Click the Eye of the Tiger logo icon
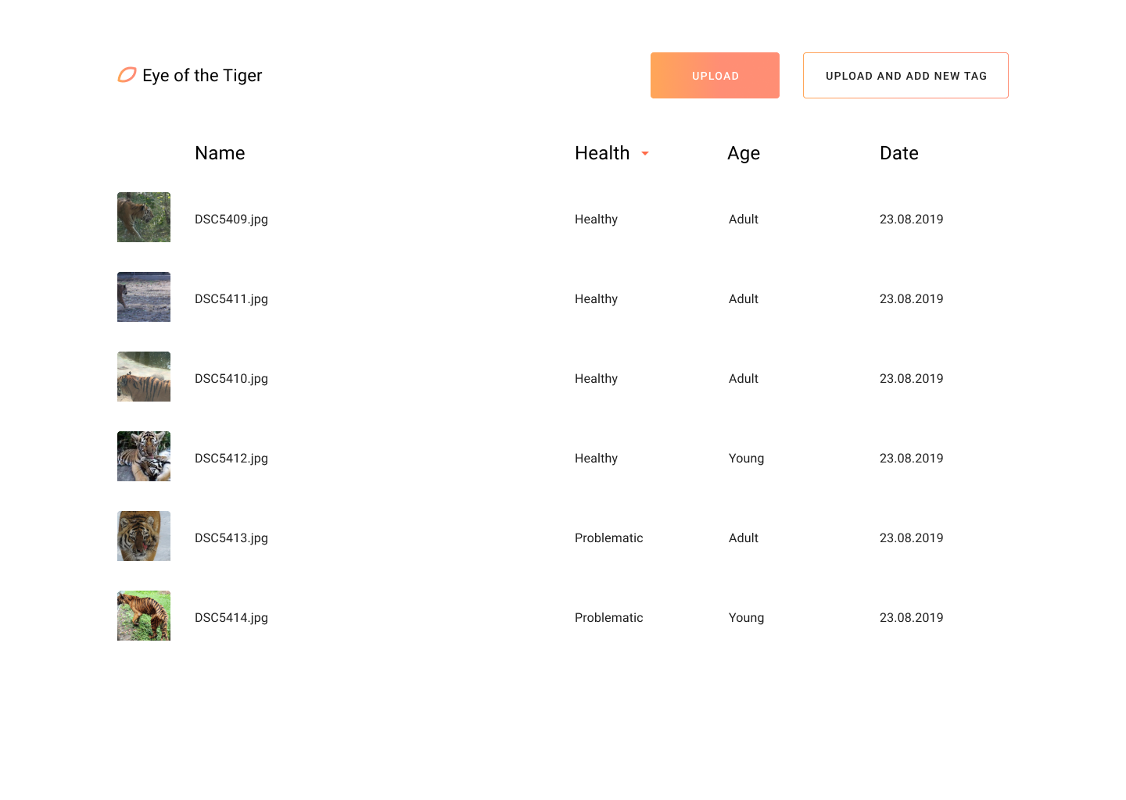Screen dimensions: 1126x800 tap(126, 75)
